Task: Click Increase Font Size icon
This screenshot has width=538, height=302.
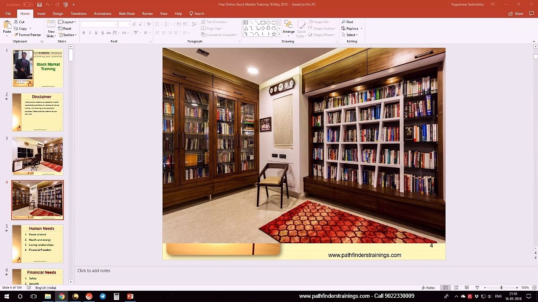Action: tap(134, 24)
